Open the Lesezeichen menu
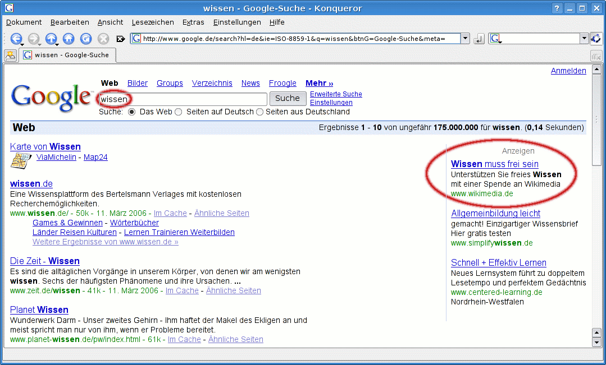 (153, 22)
